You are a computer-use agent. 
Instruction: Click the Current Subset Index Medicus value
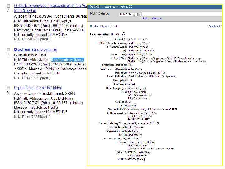click(x=135, y=127)
